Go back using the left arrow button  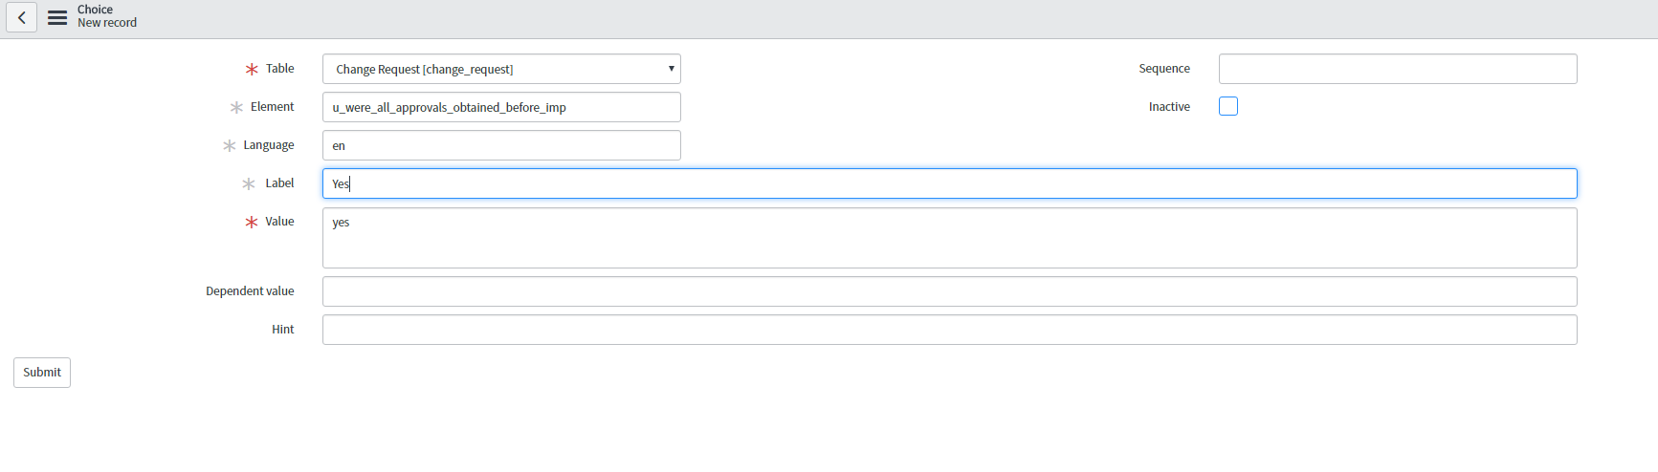click(21, 17)
